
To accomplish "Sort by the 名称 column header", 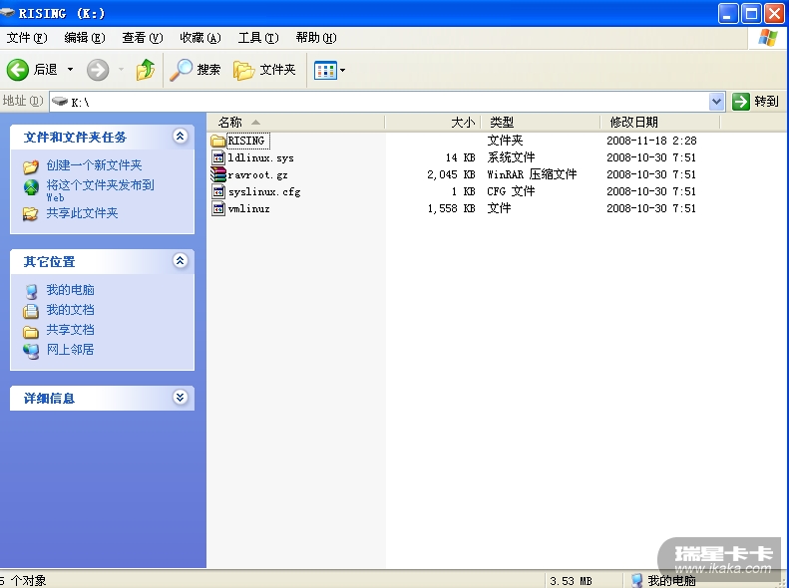I will (x=295, y=123).
